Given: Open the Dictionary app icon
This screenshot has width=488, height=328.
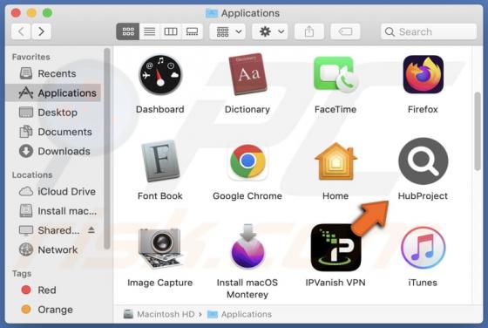Looking at the screenshot, I should [247, 74].
